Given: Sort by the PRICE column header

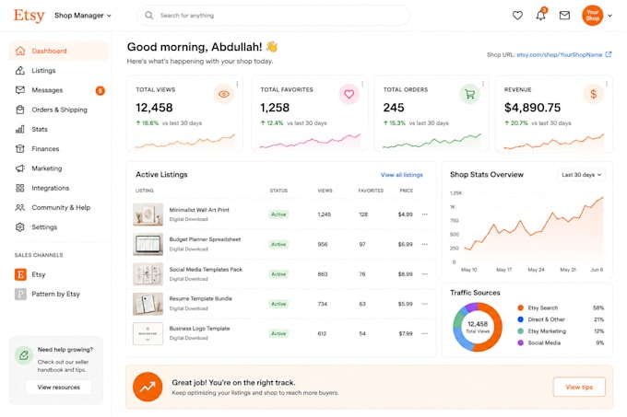Looking at the screenshot, I should pos(407,191).
